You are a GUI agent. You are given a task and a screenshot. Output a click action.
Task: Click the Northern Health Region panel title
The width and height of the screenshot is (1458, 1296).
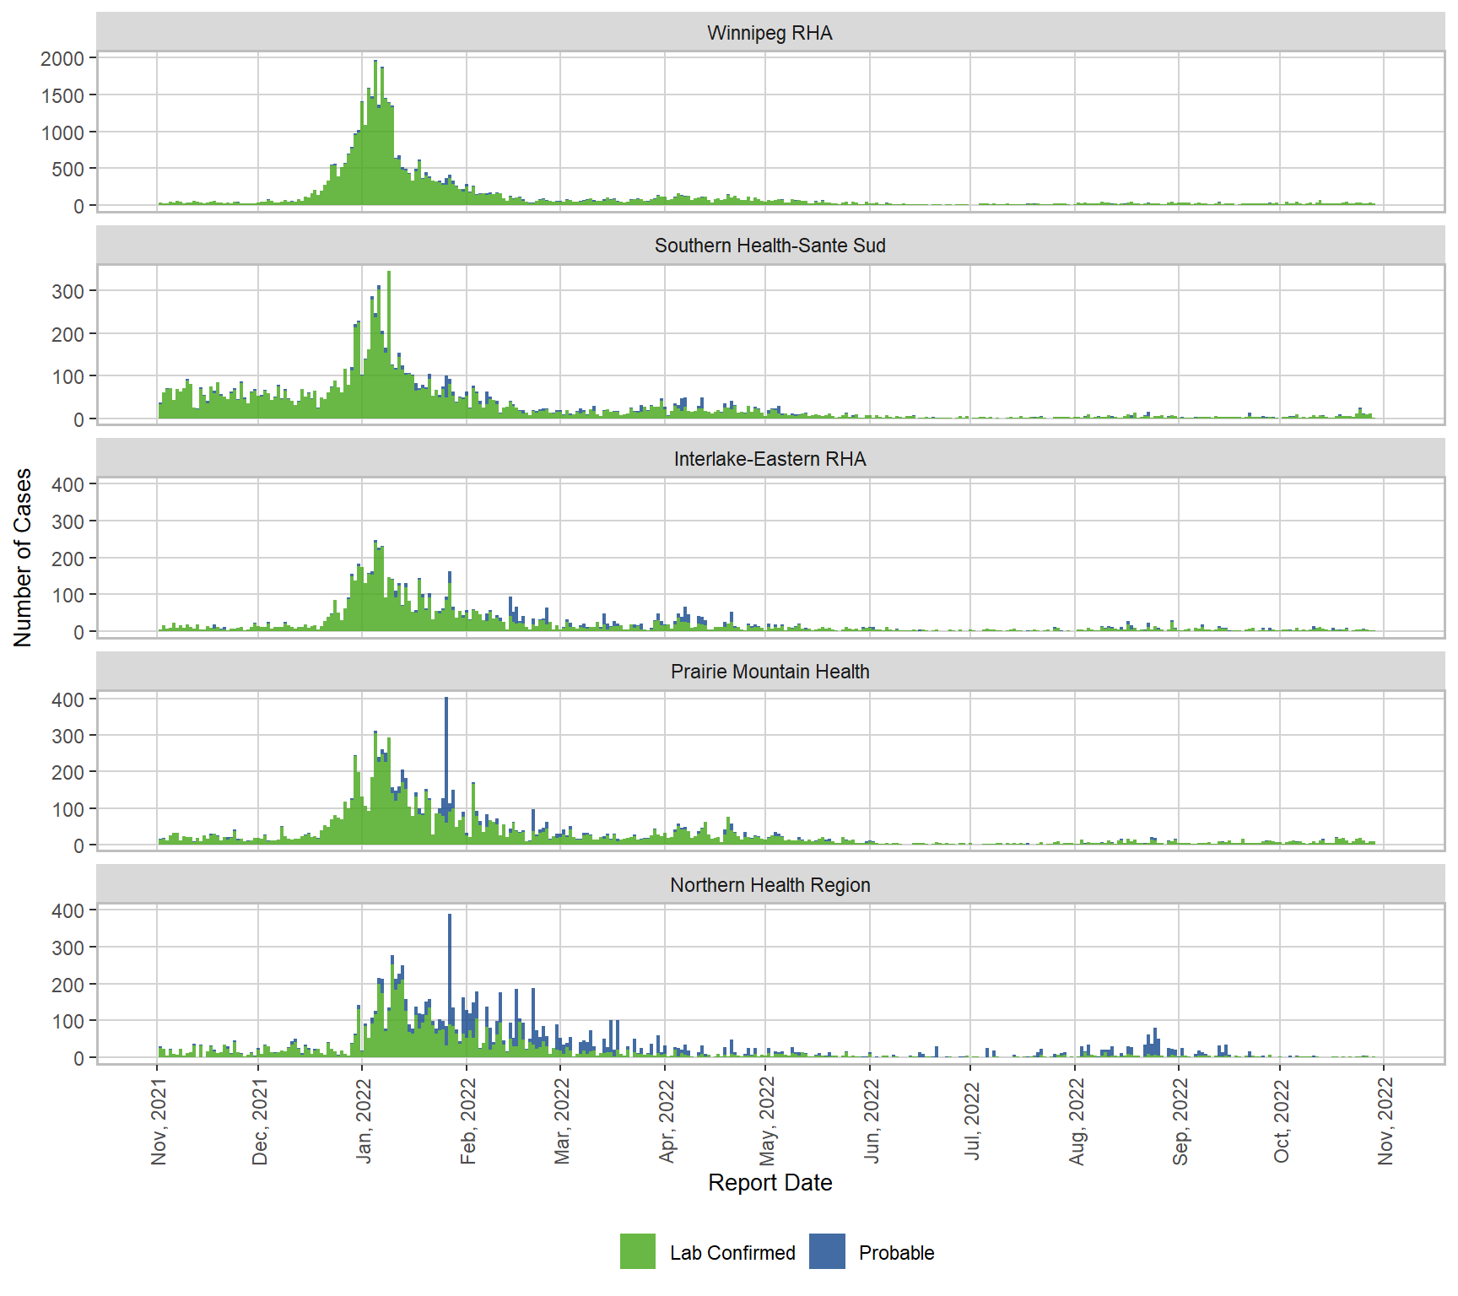[x=769, y=885]
